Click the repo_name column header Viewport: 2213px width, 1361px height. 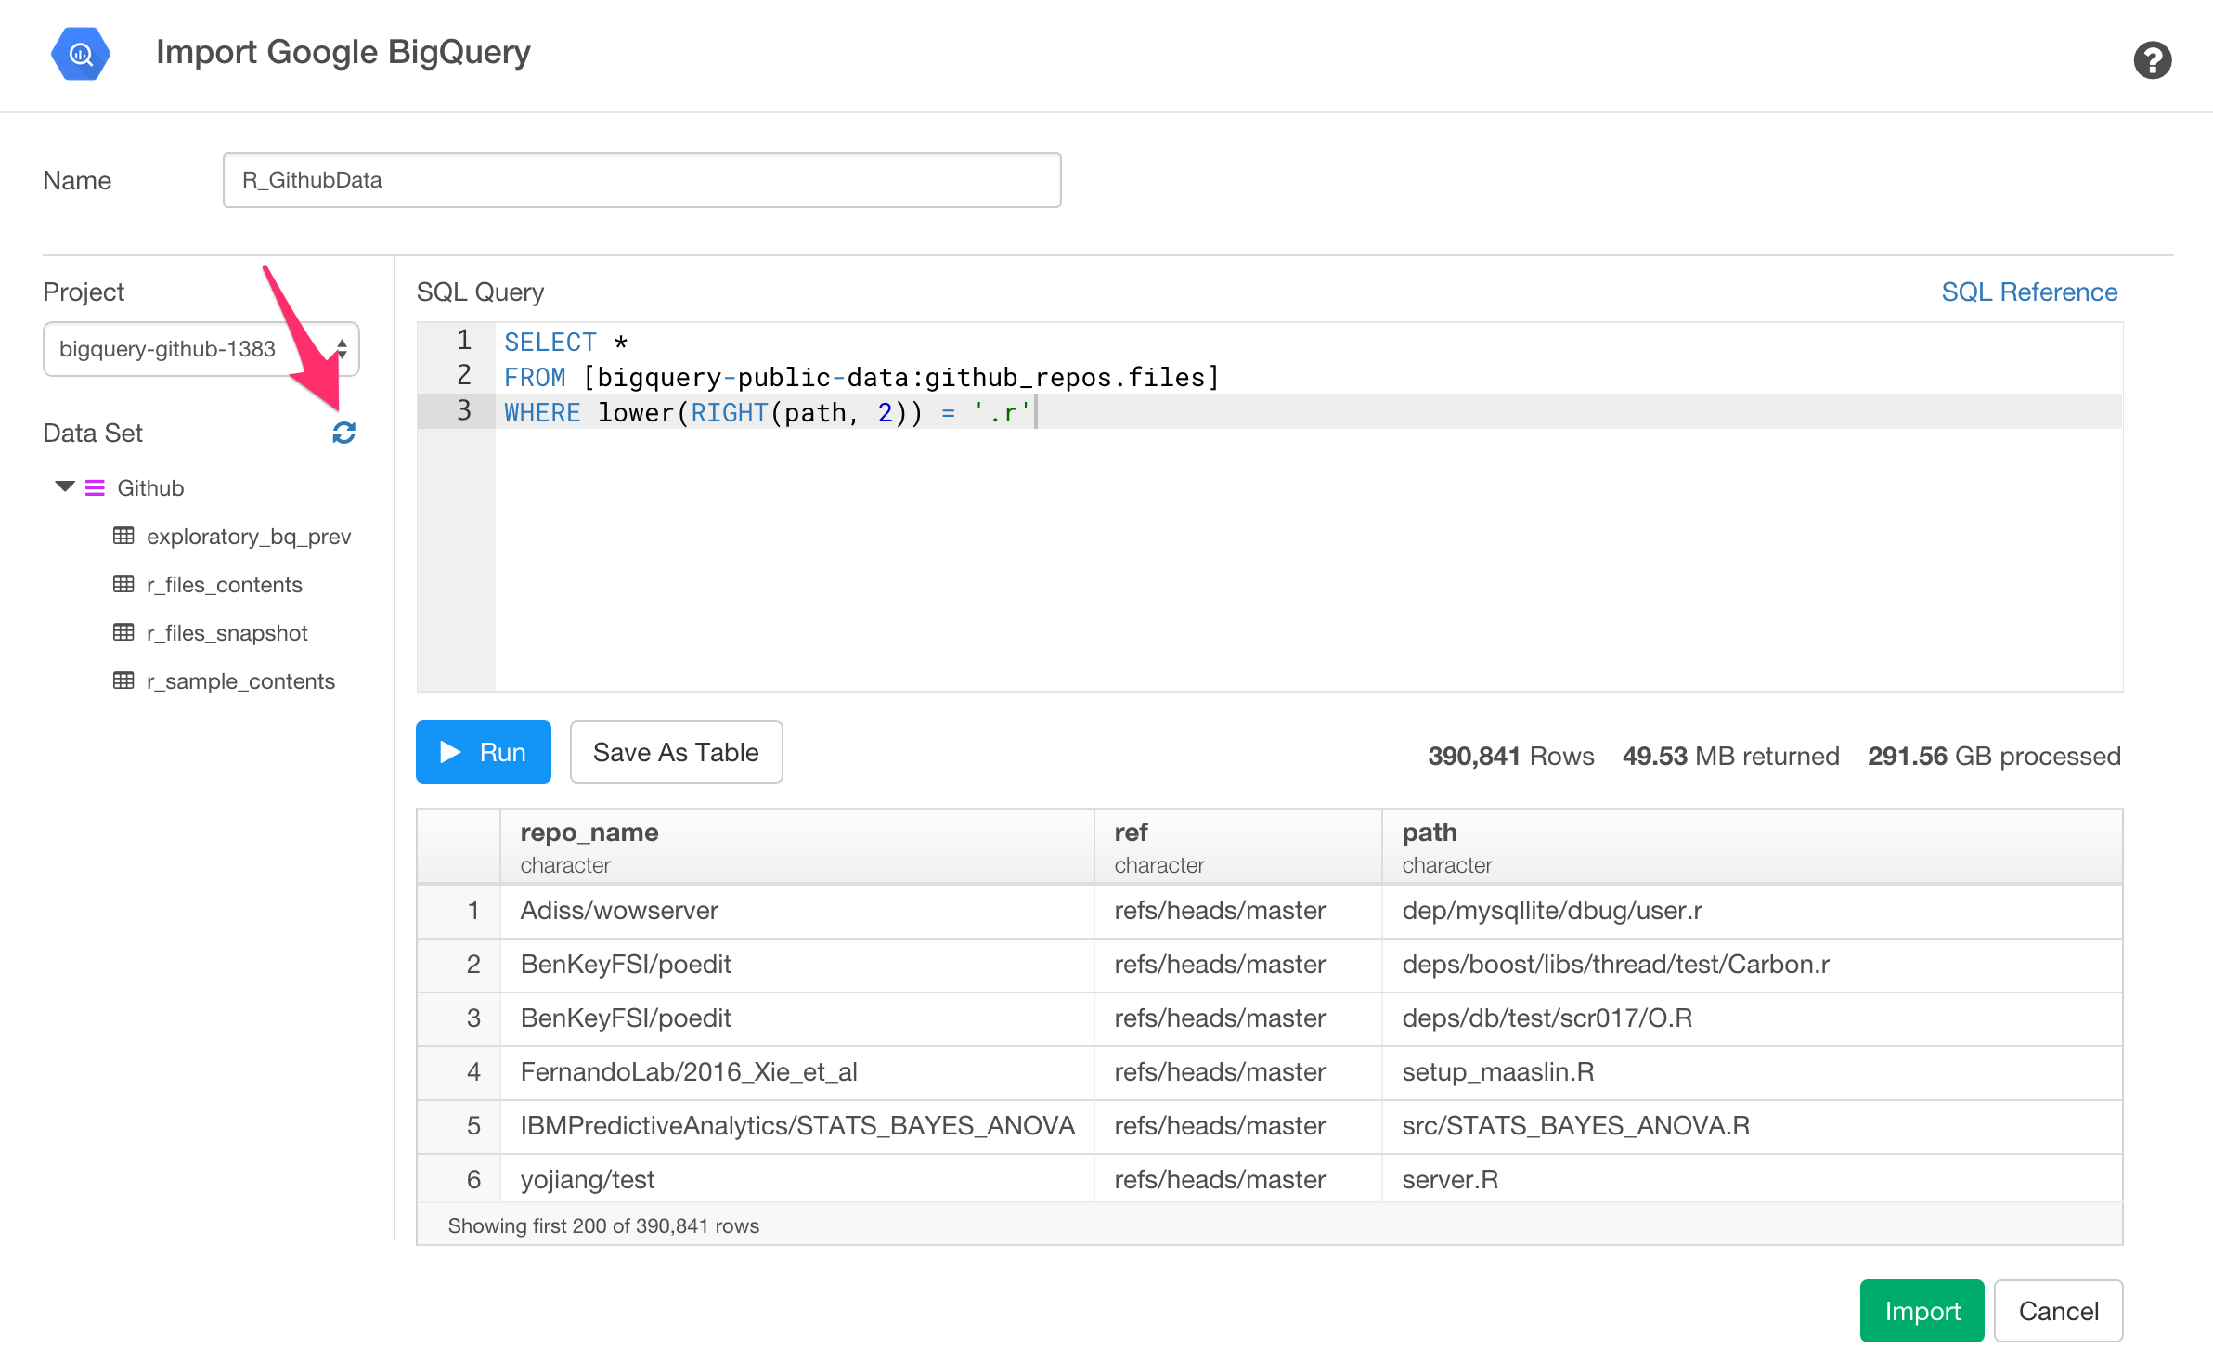tap(589, 833)
